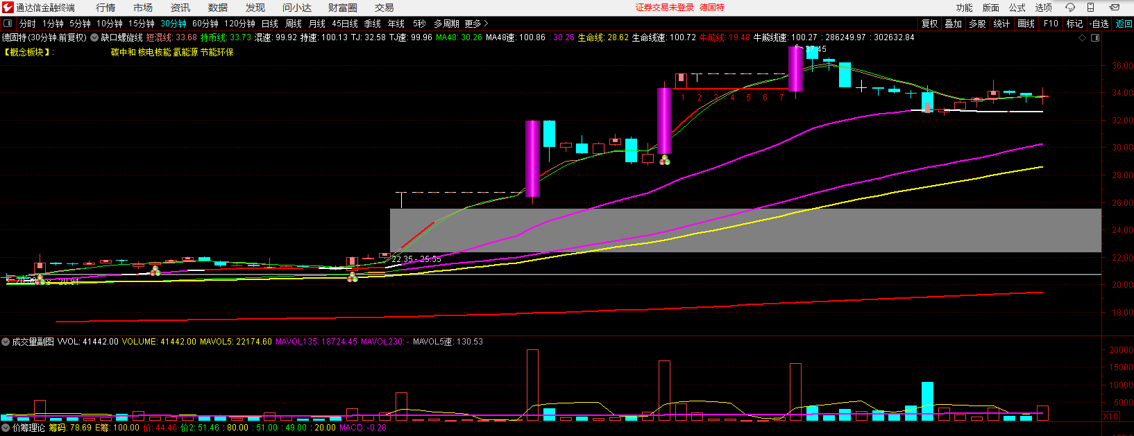Click the 德固特 stock name in title bar
This screenshot has width=1134, height=436.
pyautogui.click(x=712, y=8)
